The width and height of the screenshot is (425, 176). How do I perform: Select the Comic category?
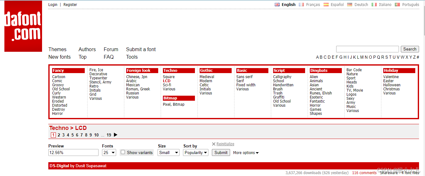(57, 81)
